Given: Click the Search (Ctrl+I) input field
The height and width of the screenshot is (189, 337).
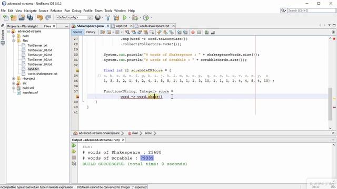Looking at the screenshot, I should [x=311, y=10].
